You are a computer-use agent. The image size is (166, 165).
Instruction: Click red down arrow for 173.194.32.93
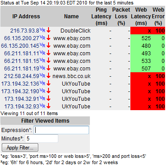pos(49,106)
